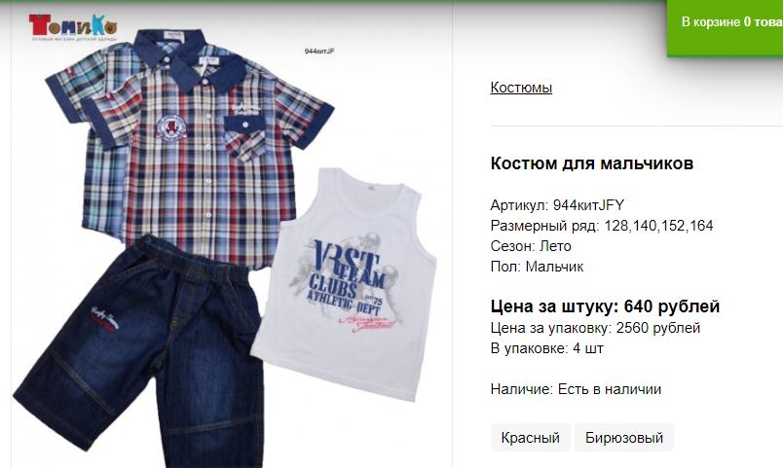
Task: Click the Цена за штуку price
Action: (x=605, y=306)
